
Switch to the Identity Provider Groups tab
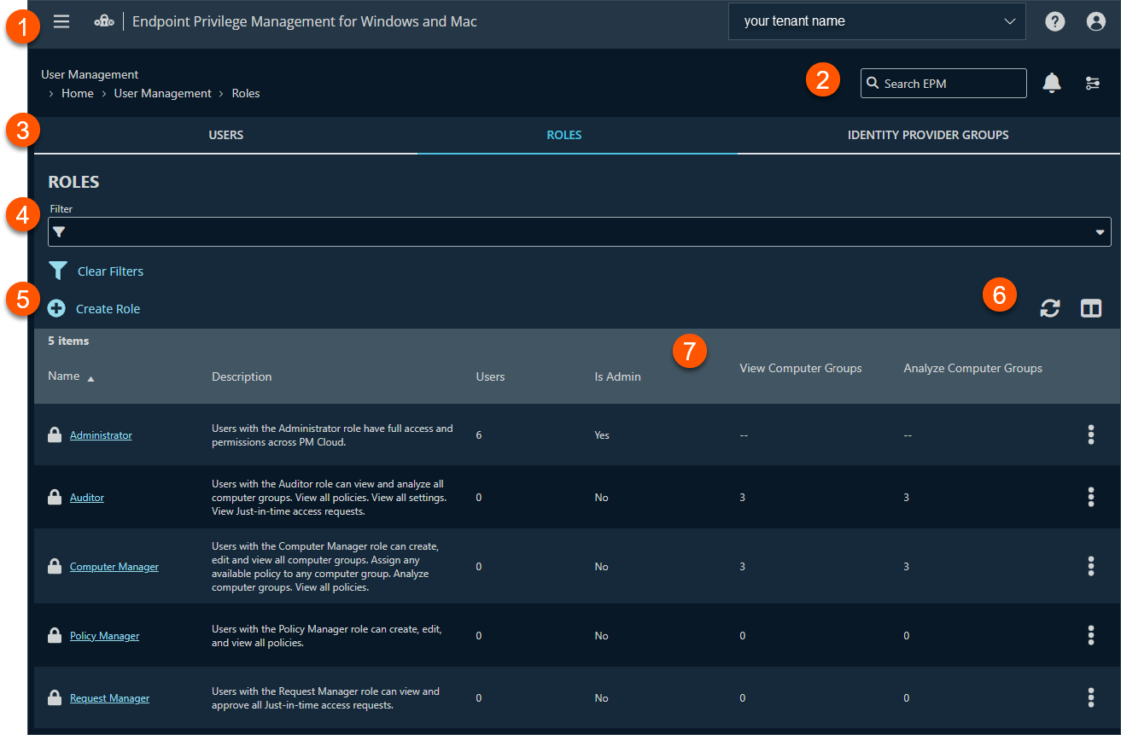point(928,135)
